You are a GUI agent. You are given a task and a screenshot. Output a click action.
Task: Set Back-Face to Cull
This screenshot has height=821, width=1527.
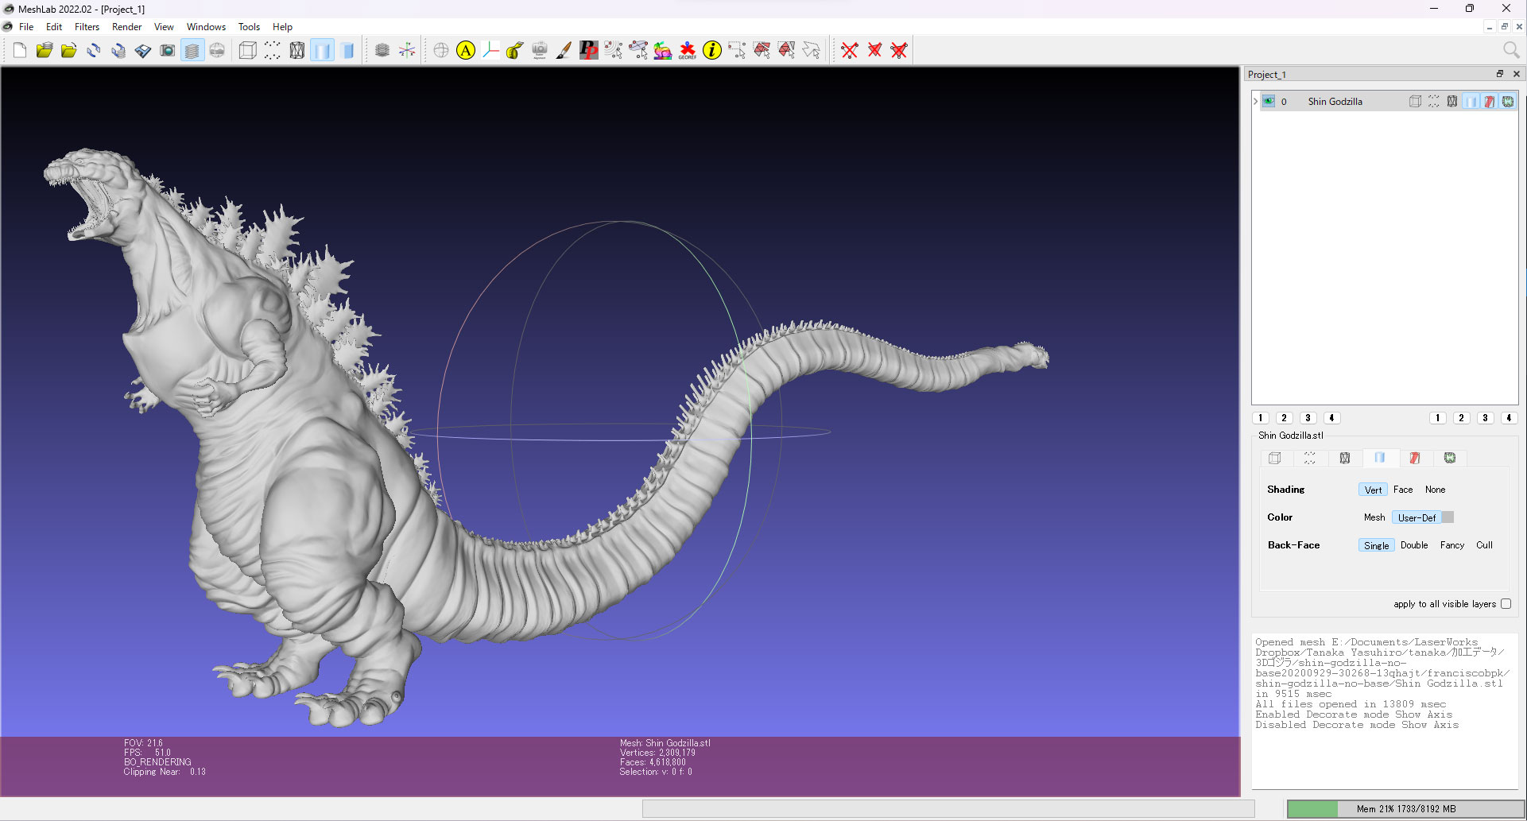coord(1484,546)
